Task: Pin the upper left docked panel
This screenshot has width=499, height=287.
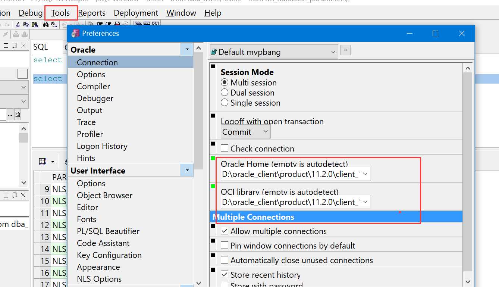Action: coord(15,46)
